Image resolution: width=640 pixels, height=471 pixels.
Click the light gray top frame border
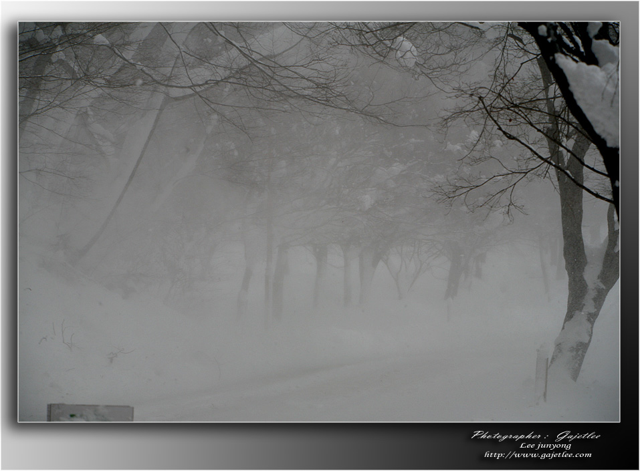tap(320, 10)
